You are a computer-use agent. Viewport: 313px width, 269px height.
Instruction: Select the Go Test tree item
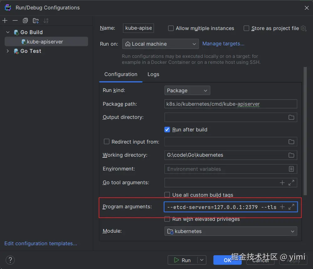30,51
